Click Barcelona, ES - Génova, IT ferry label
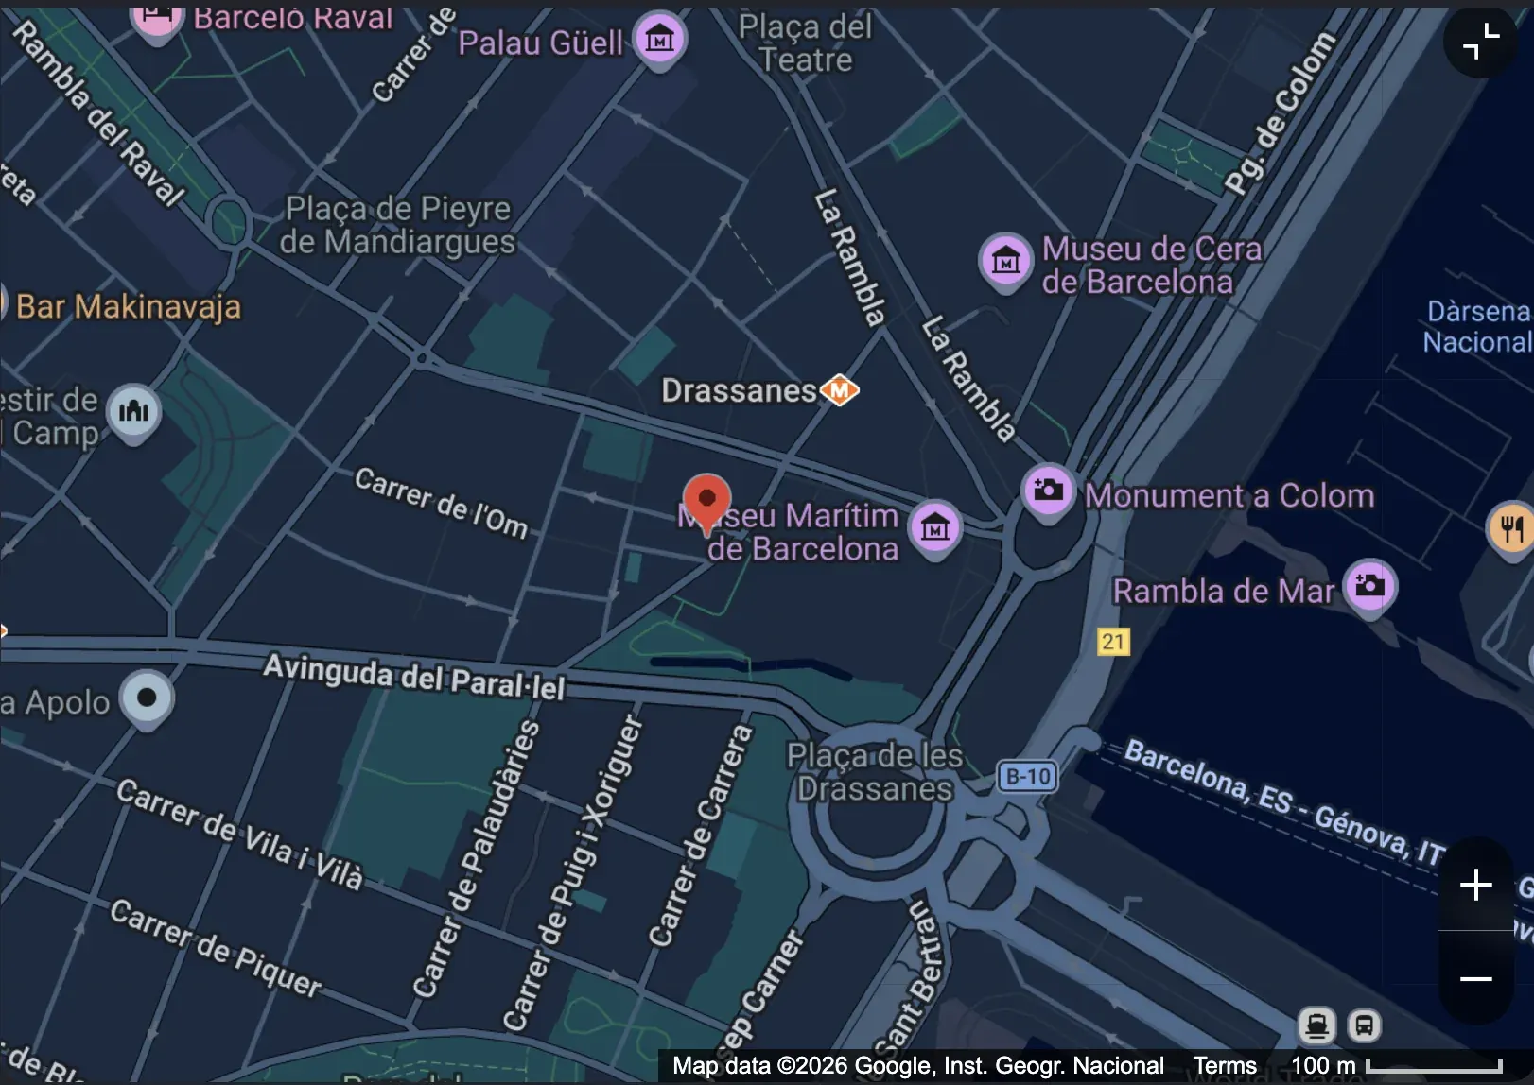Image resolution: width=1534 pixels, height=1085 pixels. pos(1285,802)
